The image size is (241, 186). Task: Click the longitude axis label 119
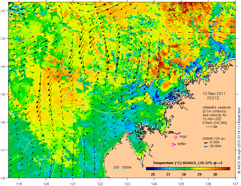pyautogui.click(x=19, y=184)
